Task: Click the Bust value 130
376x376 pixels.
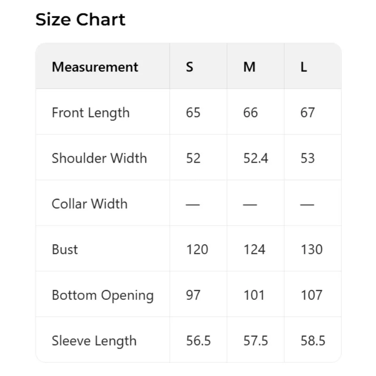Action: pyautogui.click(x=312, y=249)
